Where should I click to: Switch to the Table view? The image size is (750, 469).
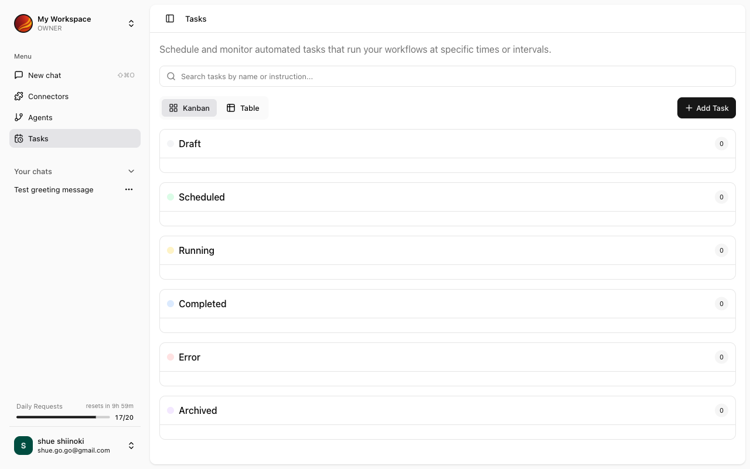(243, 108)
